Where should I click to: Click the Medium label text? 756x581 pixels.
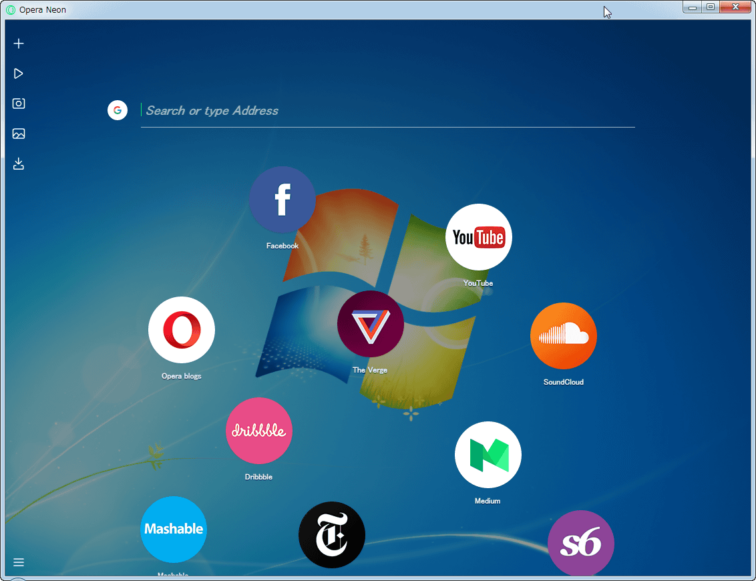coord(488,501)
